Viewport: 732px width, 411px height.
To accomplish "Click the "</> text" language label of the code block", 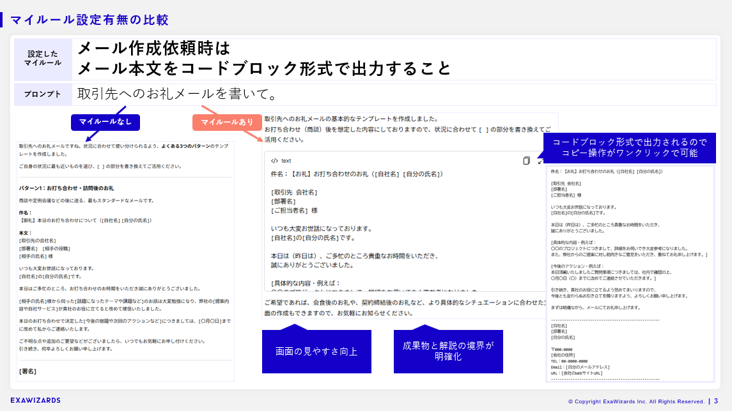I will point(281,161).
